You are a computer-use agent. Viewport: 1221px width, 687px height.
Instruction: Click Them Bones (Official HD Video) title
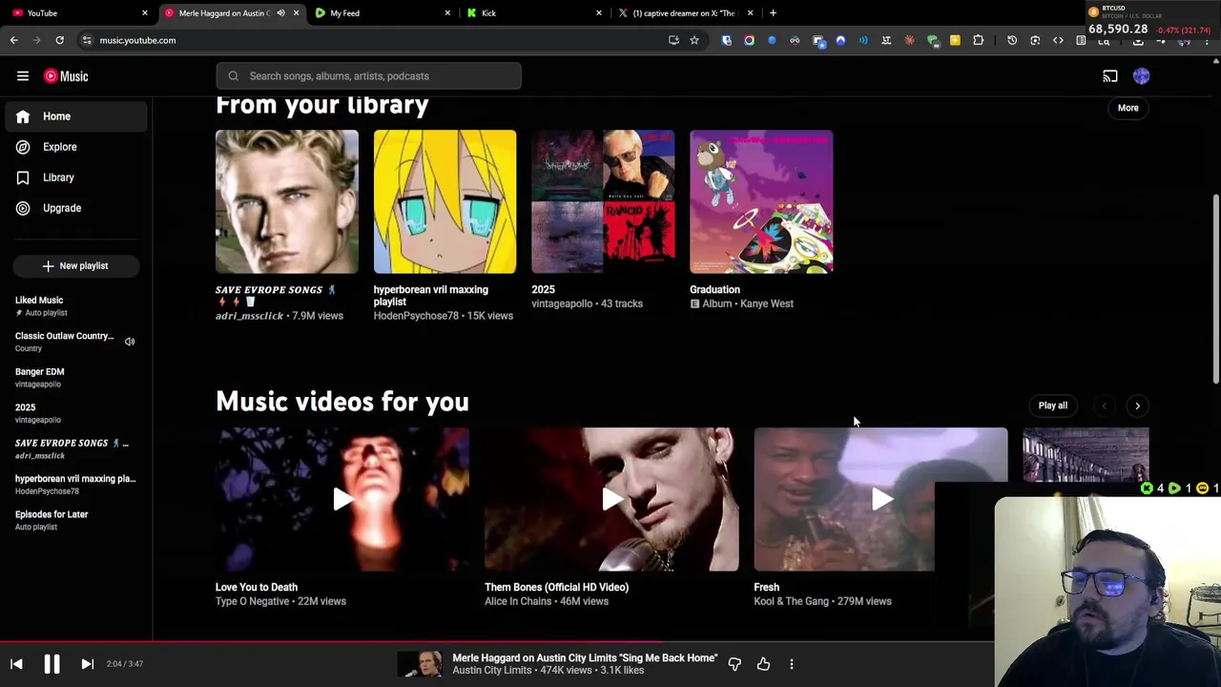[556, 588]
